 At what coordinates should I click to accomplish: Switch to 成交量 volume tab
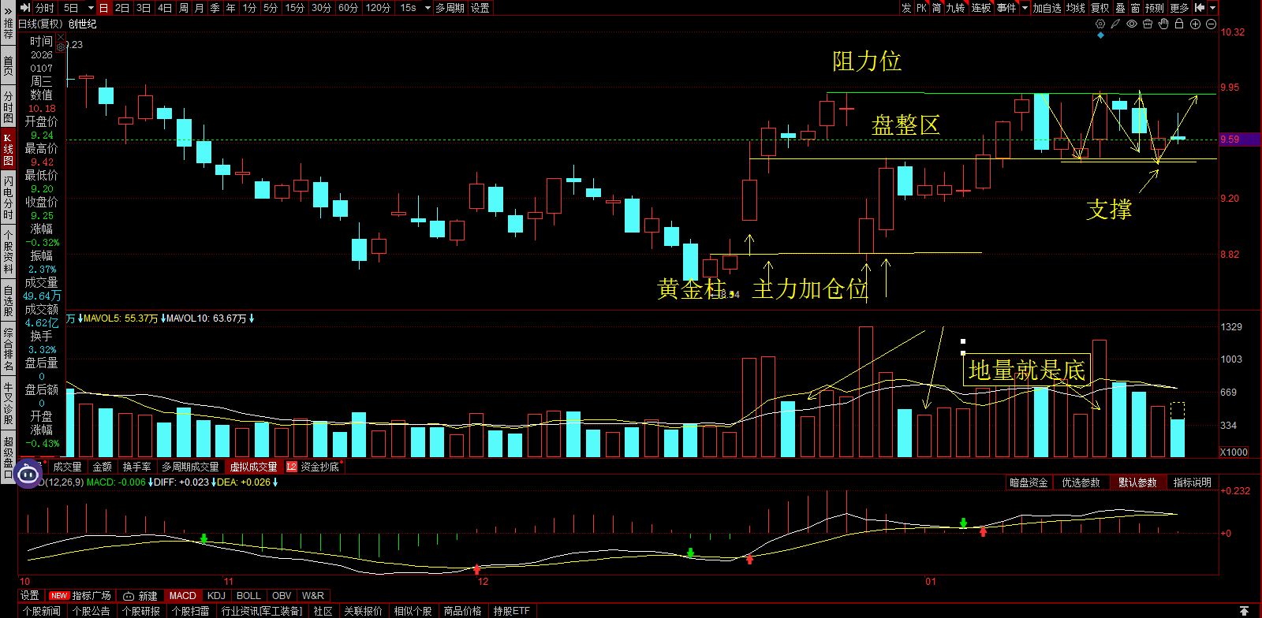pyautogui.click(x=67, y=467)
